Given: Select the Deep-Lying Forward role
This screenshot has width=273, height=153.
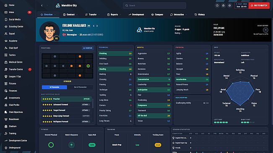Looking at the screenshot, I should tap(66, 116).
